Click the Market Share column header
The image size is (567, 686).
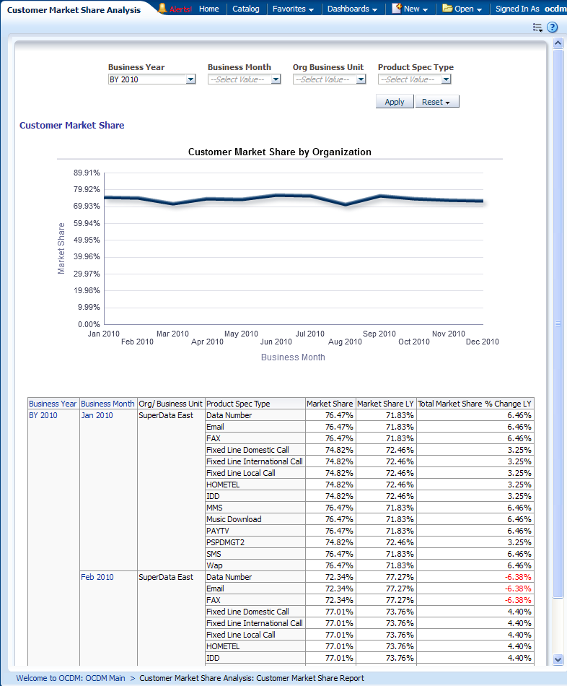point(330,404)
